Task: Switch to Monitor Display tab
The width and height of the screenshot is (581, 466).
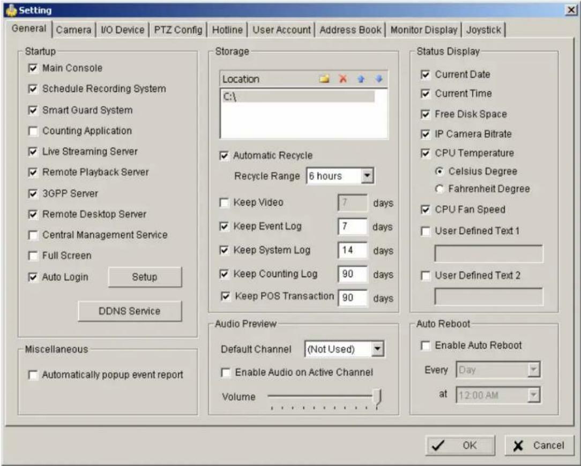Action: 424,30
